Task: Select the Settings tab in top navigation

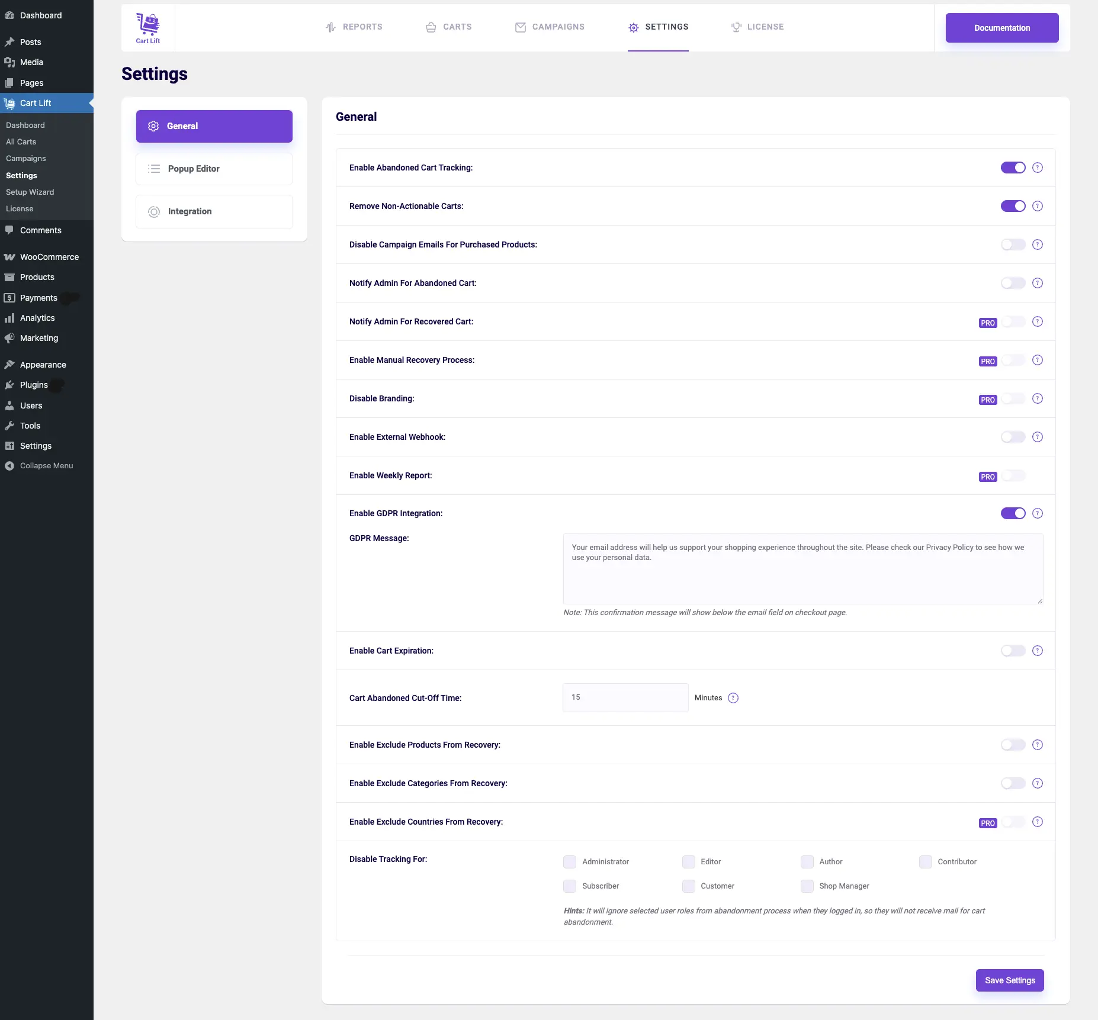Action: pyautogui.click(x=658, y=27)
